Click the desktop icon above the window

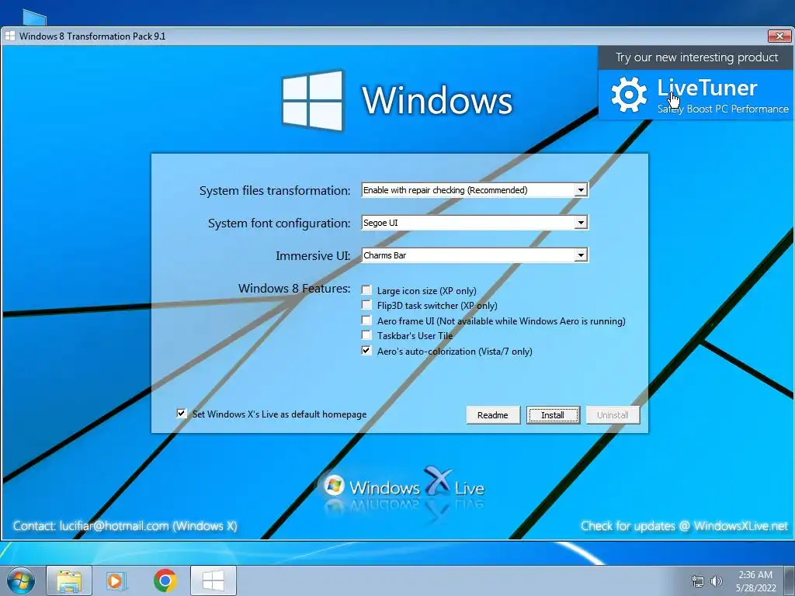pos(34,17)
